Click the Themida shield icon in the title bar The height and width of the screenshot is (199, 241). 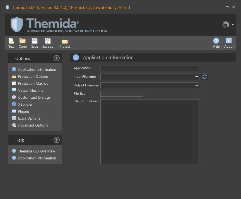click(x=8, y=7)
